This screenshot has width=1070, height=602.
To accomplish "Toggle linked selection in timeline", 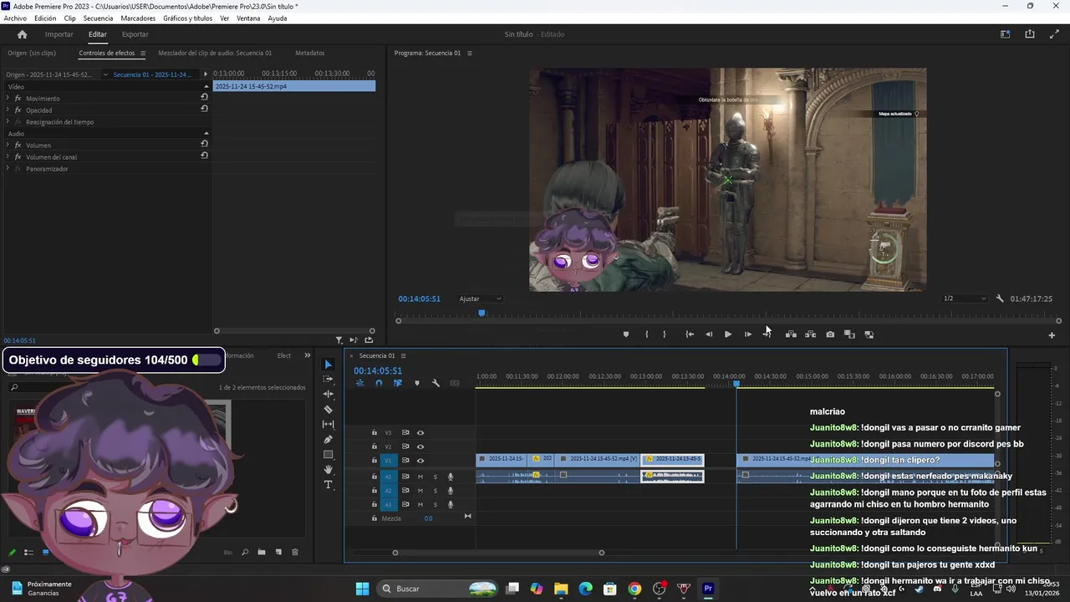I will point(398,383).
